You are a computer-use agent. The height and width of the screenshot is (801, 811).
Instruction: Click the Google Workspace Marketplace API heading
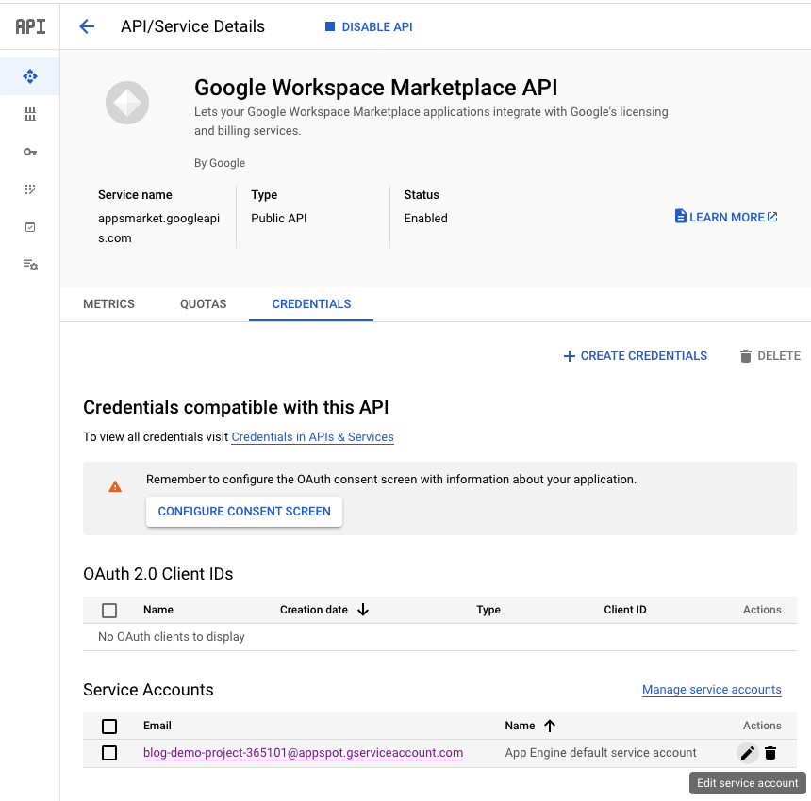376,88
